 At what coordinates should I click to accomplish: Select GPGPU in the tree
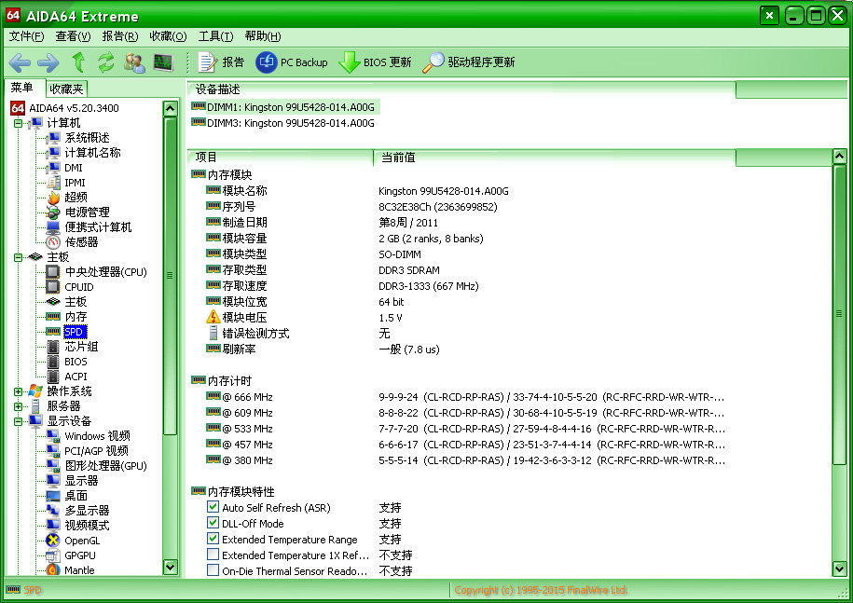[x=72, y=555]
